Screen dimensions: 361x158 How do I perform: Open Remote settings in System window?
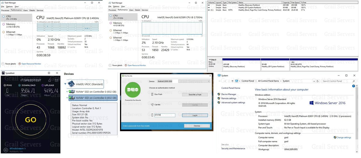click(229, 98)
